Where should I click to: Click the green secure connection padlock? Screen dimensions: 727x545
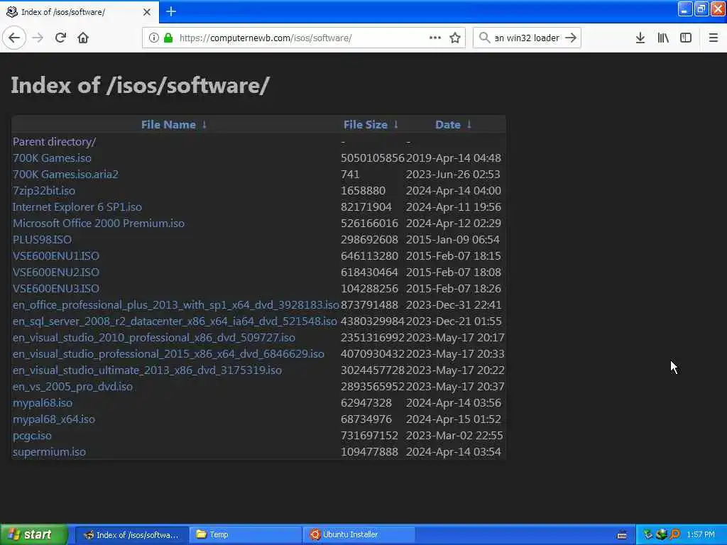coord(169,38)
